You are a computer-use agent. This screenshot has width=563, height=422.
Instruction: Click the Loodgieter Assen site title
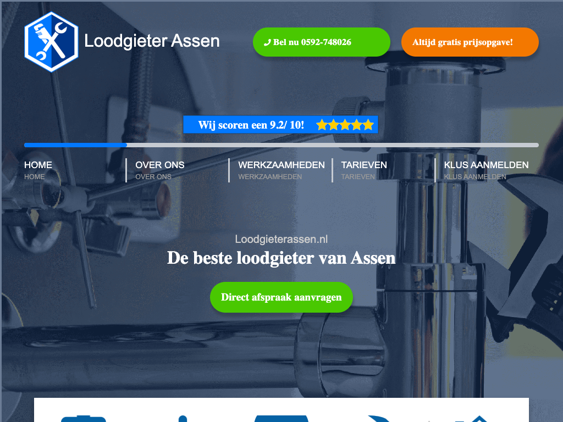point(152,41)
